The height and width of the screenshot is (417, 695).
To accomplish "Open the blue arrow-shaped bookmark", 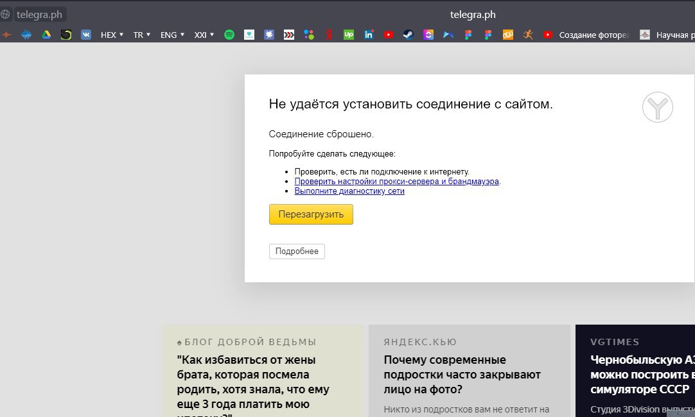I will tap(448, 35).
